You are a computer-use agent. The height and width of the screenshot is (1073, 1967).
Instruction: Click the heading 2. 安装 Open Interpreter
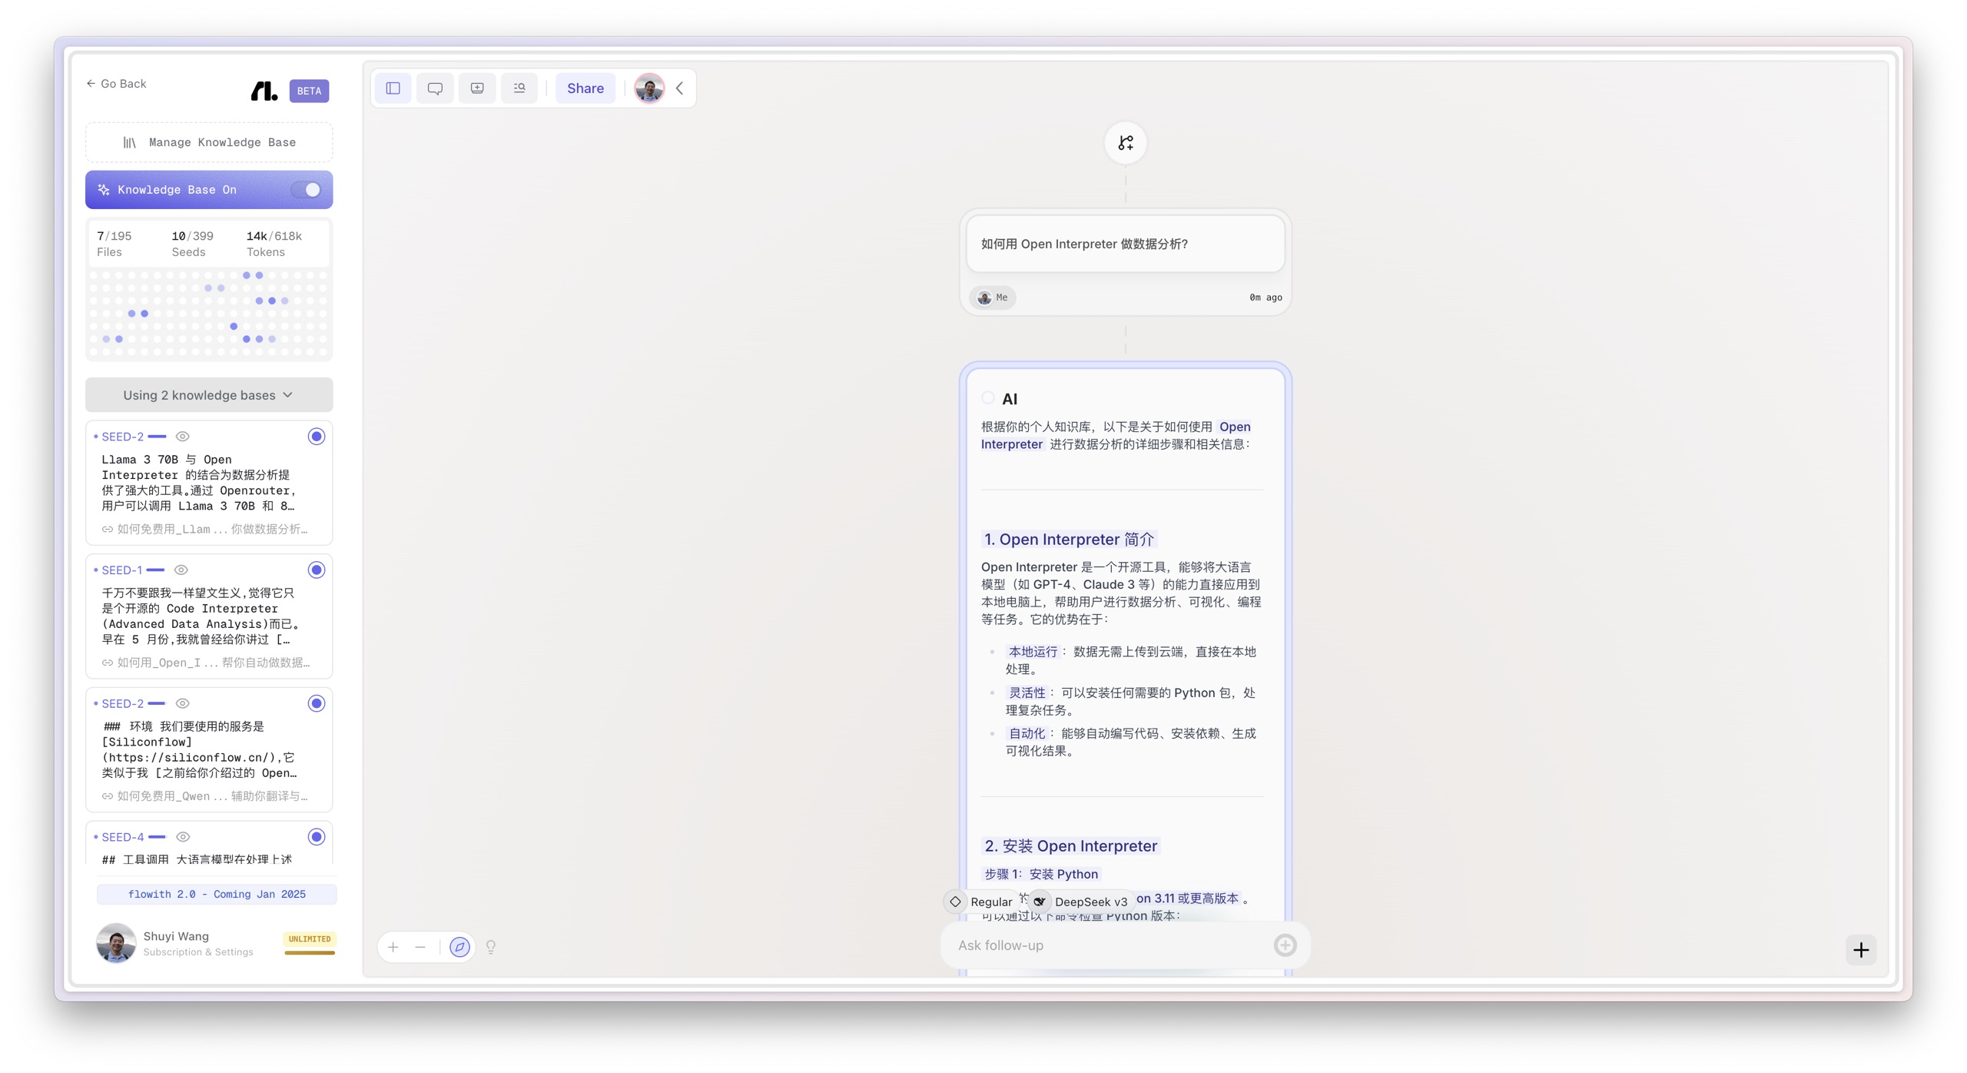pyautogui.click(x=1070, y=846)
